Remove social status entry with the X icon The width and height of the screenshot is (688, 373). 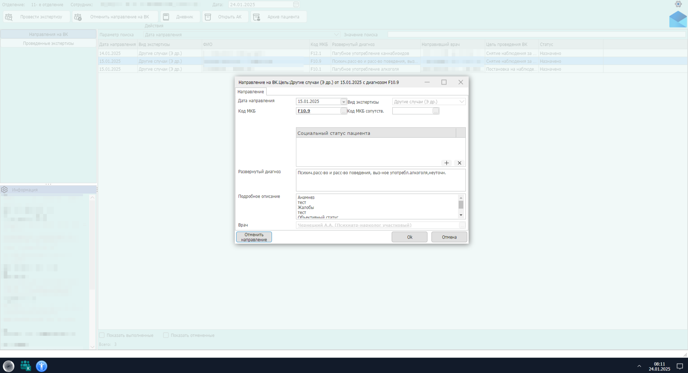pyautogui.click(x=459, y=163)
